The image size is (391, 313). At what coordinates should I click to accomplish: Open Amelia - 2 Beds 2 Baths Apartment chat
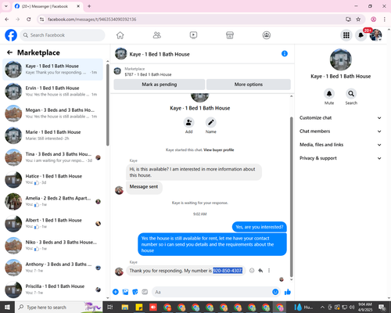[53, 201]
